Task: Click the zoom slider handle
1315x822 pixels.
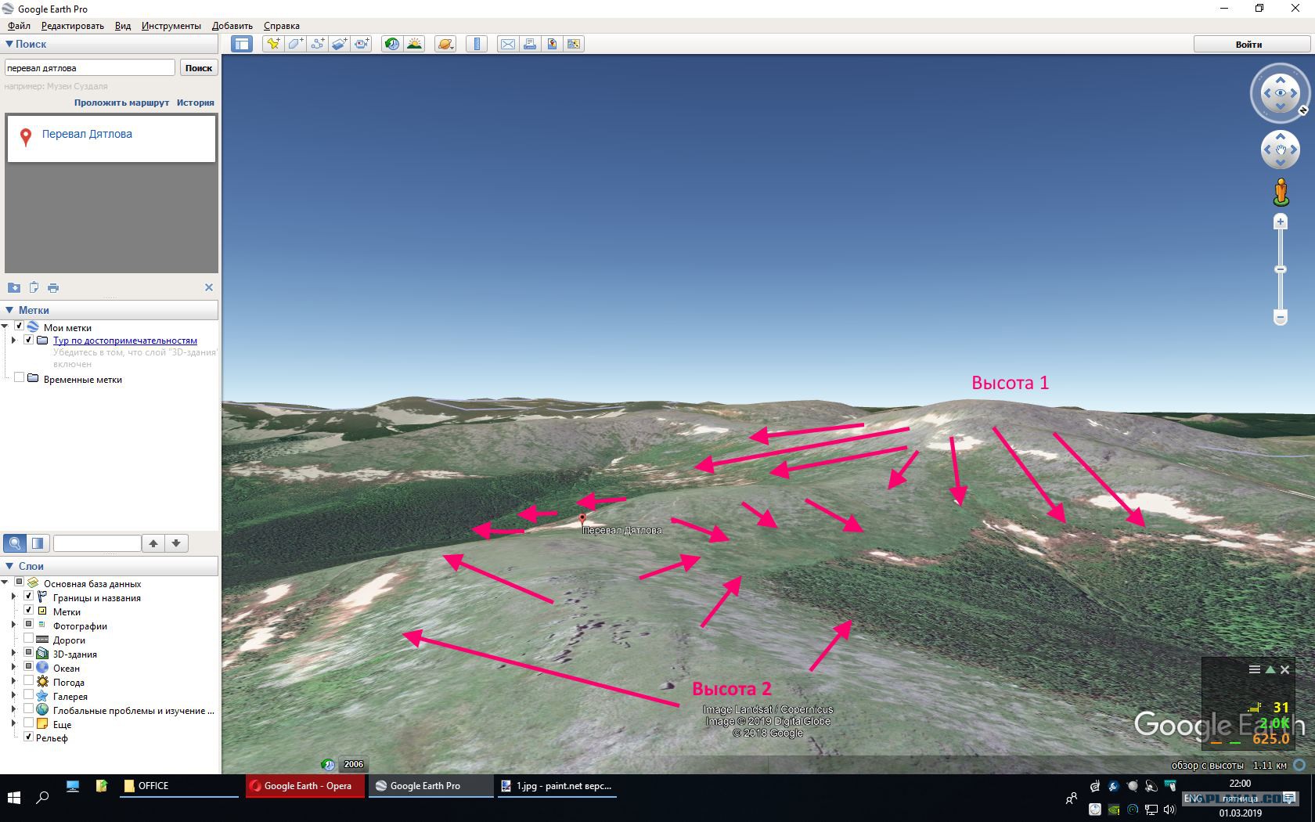Action: pos(1281,269)
